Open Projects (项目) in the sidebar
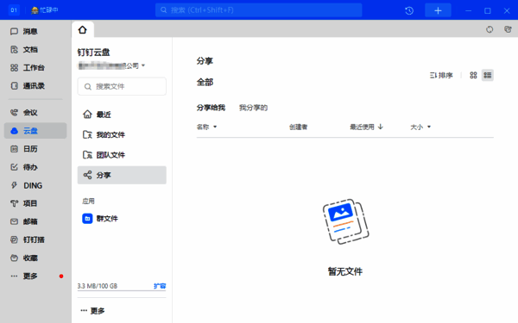This screenshot has height=323, width=518. point(24,203)
